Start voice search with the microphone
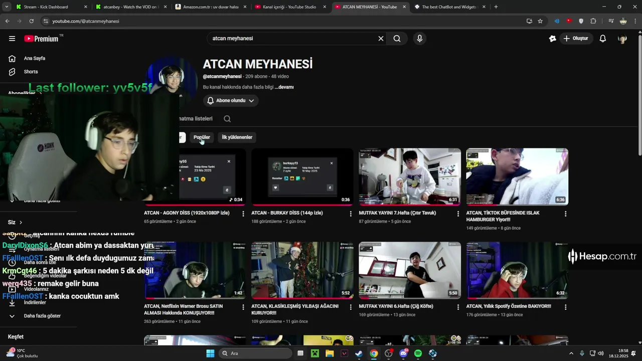The width and height of the screenshot is (642, 361). coord(420,39)
